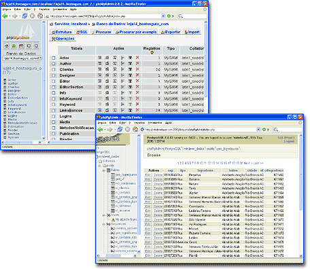Click Back arrow in phpPgAdmin Firefox window
Image resolution: width=310 pixels, height=269 pixels.
(100, 130)
